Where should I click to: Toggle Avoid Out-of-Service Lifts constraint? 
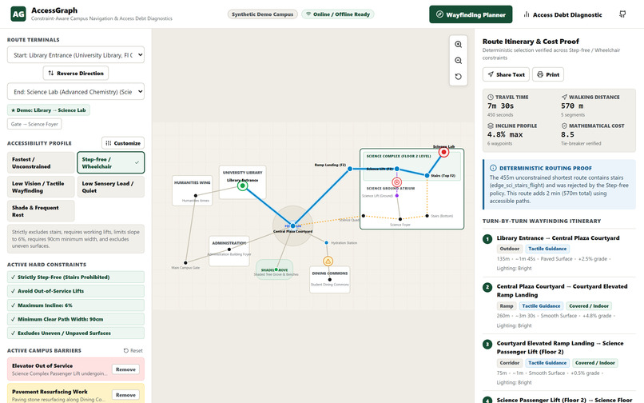[76, 291]
